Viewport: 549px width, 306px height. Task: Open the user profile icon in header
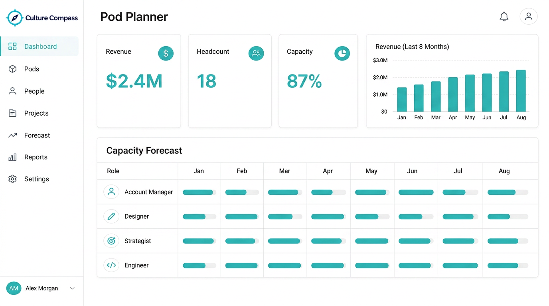pos(529,17)
